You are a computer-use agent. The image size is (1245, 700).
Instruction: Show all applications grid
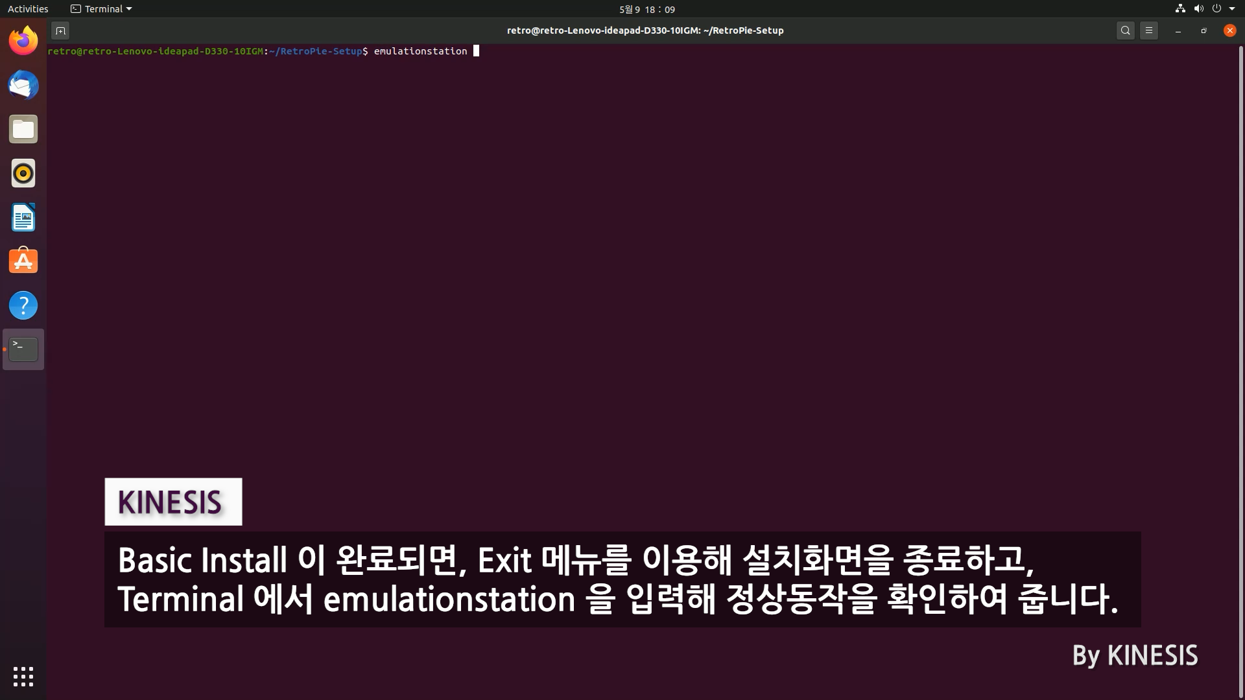tap(23, 677)
